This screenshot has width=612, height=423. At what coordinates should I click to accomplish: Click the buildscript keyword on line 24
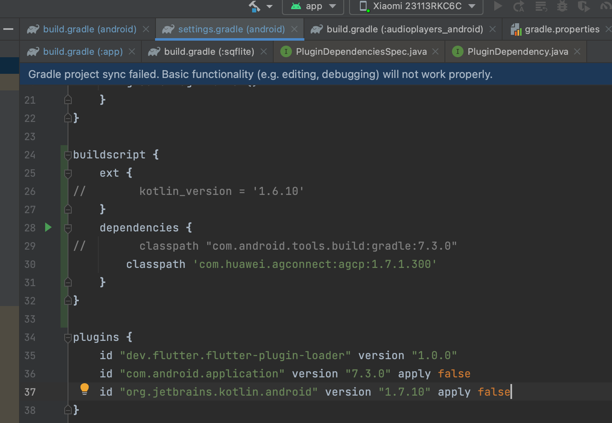click(x=109, y=155)
